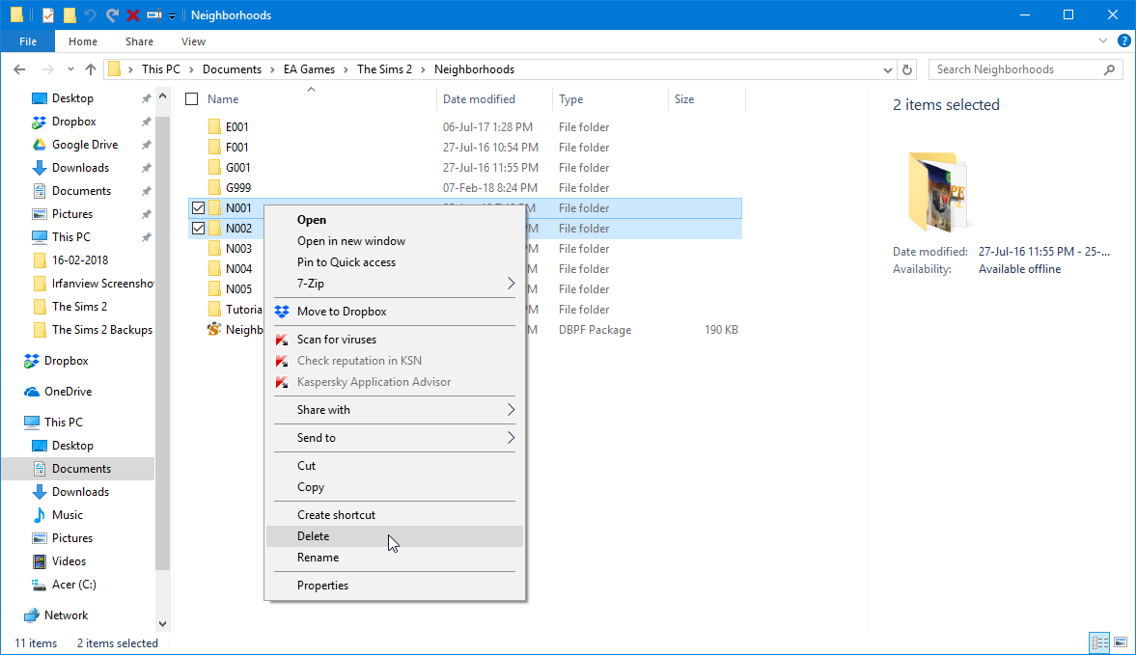The image size is (1136, 655).
Task: Uncheck the N001 folder checkbox
Action: [x=199, y=208]
